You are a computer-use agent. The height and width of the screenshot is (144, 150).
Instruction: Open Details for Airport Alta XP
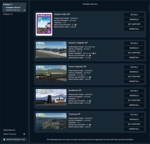(x=134, y=15)
